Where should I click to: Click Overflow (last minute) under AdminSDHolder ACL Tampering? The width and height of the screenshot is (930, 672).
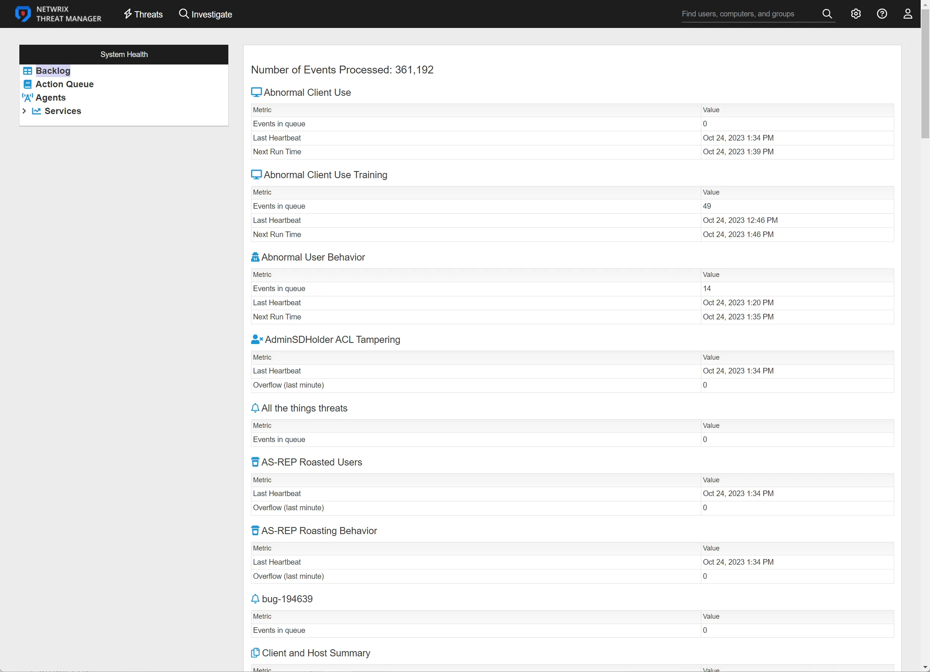click(288, 385)
